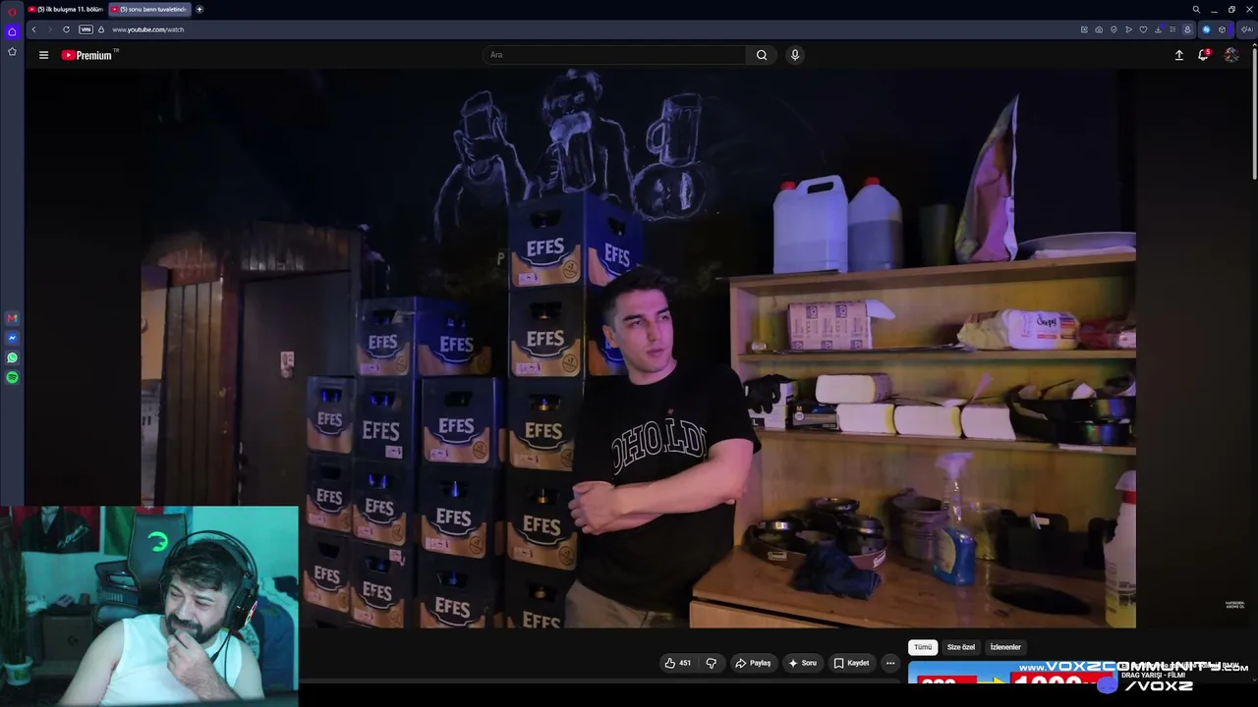The width and height of the screenshot is (1258, 707).
Task: Select the İzlenenler filter chip
Action: [x=1005, y=647]
